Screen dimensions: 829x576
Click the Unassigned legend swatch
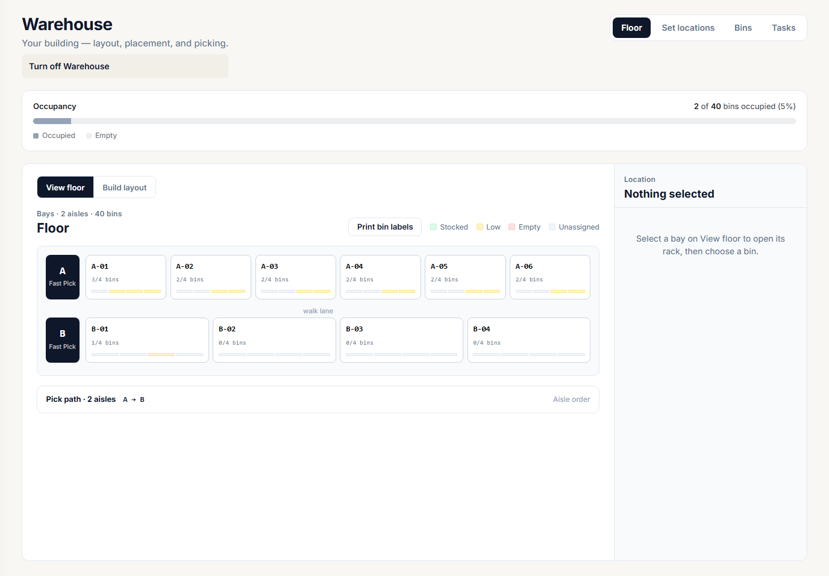click(x=552, y=227)
